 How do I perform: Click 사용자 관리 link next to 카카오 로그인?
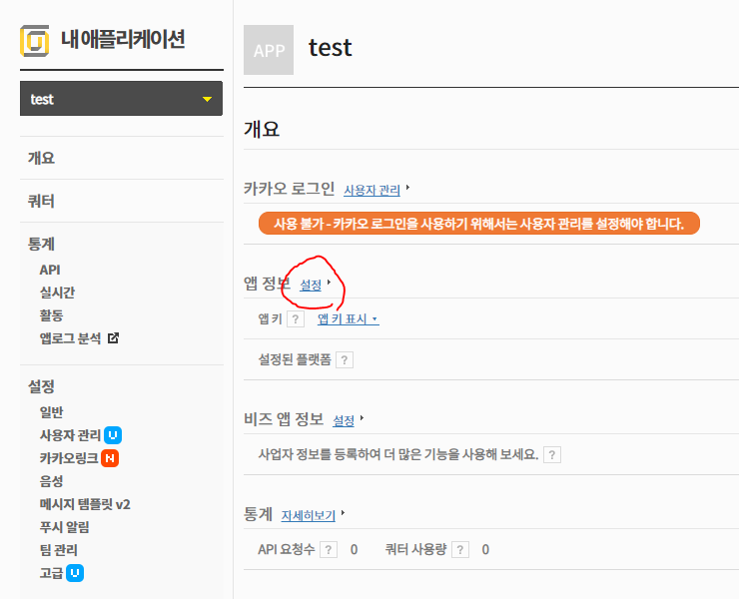click(371, 190)
